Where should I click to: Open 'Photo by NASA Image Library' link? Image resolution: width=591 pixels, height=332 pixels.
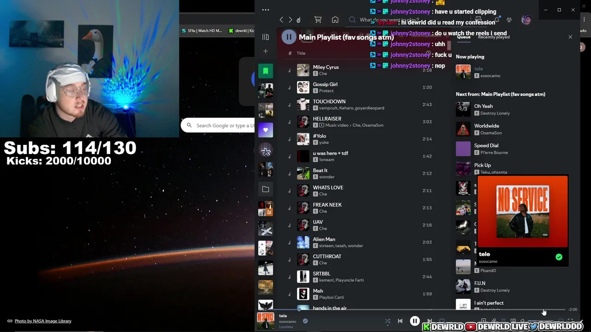43,321
